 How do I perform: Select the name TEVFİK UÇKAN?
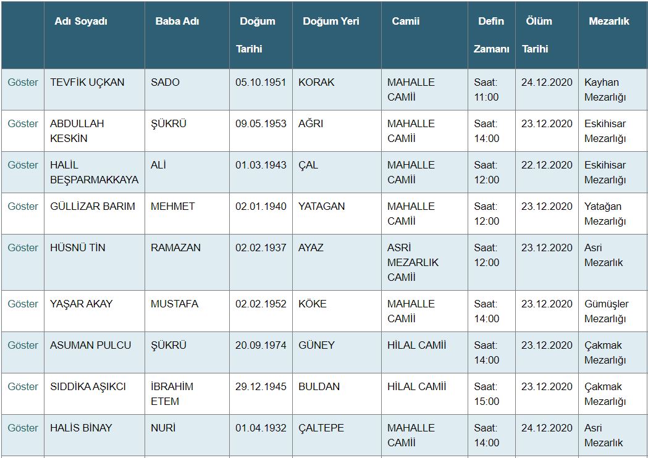coord(87,82)
